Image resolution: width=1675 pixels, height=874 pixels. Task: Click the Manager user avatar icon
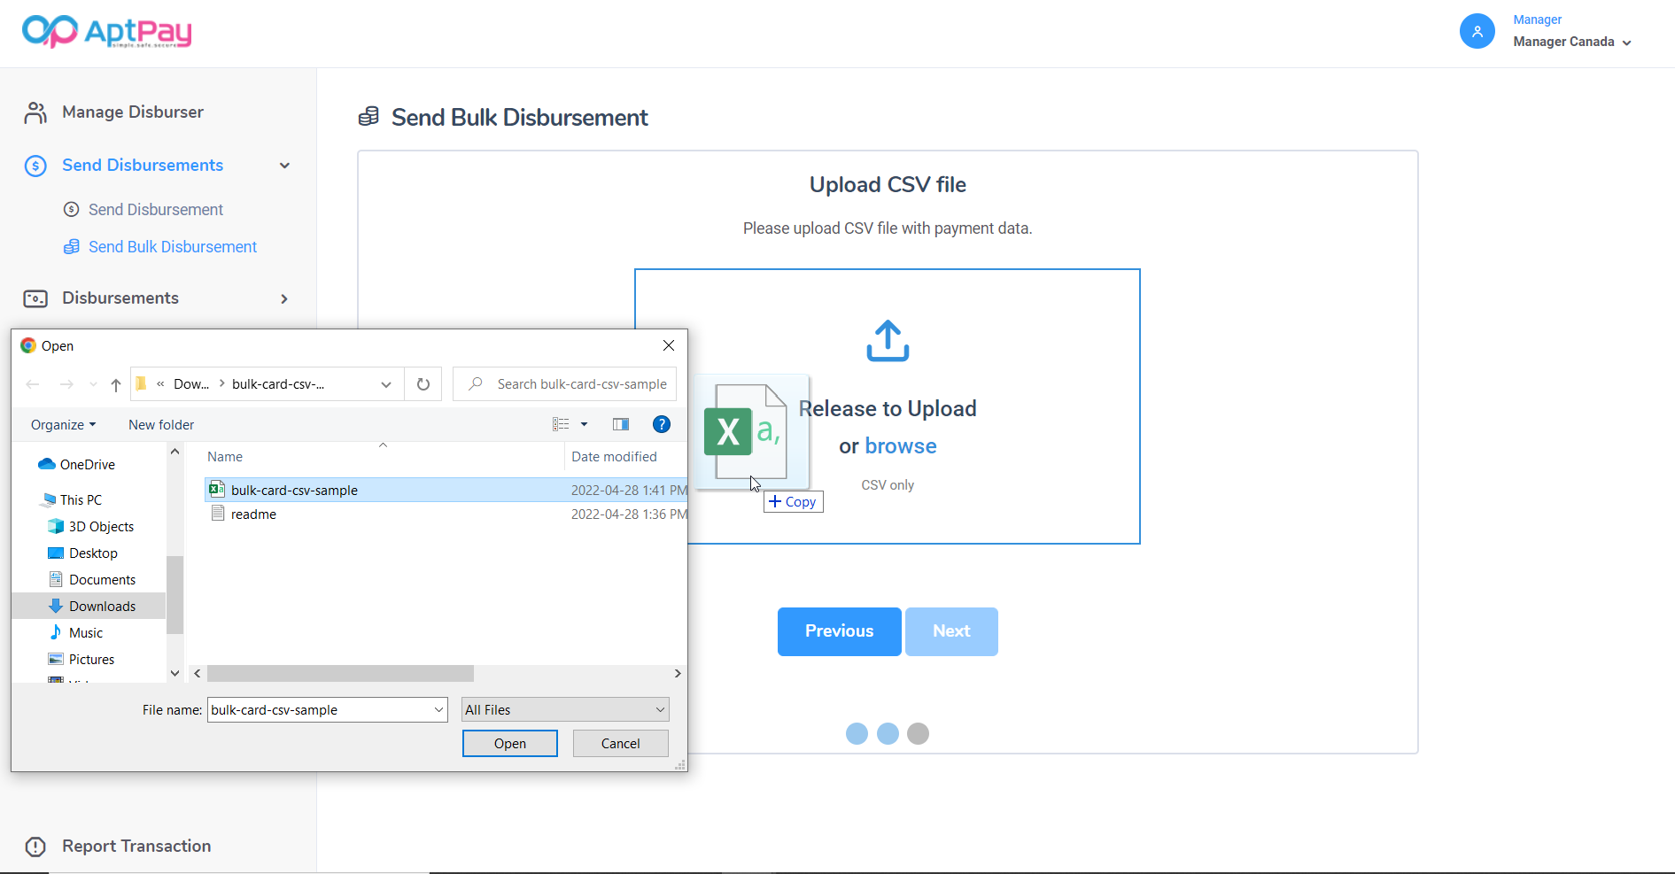pos(1477,32)
